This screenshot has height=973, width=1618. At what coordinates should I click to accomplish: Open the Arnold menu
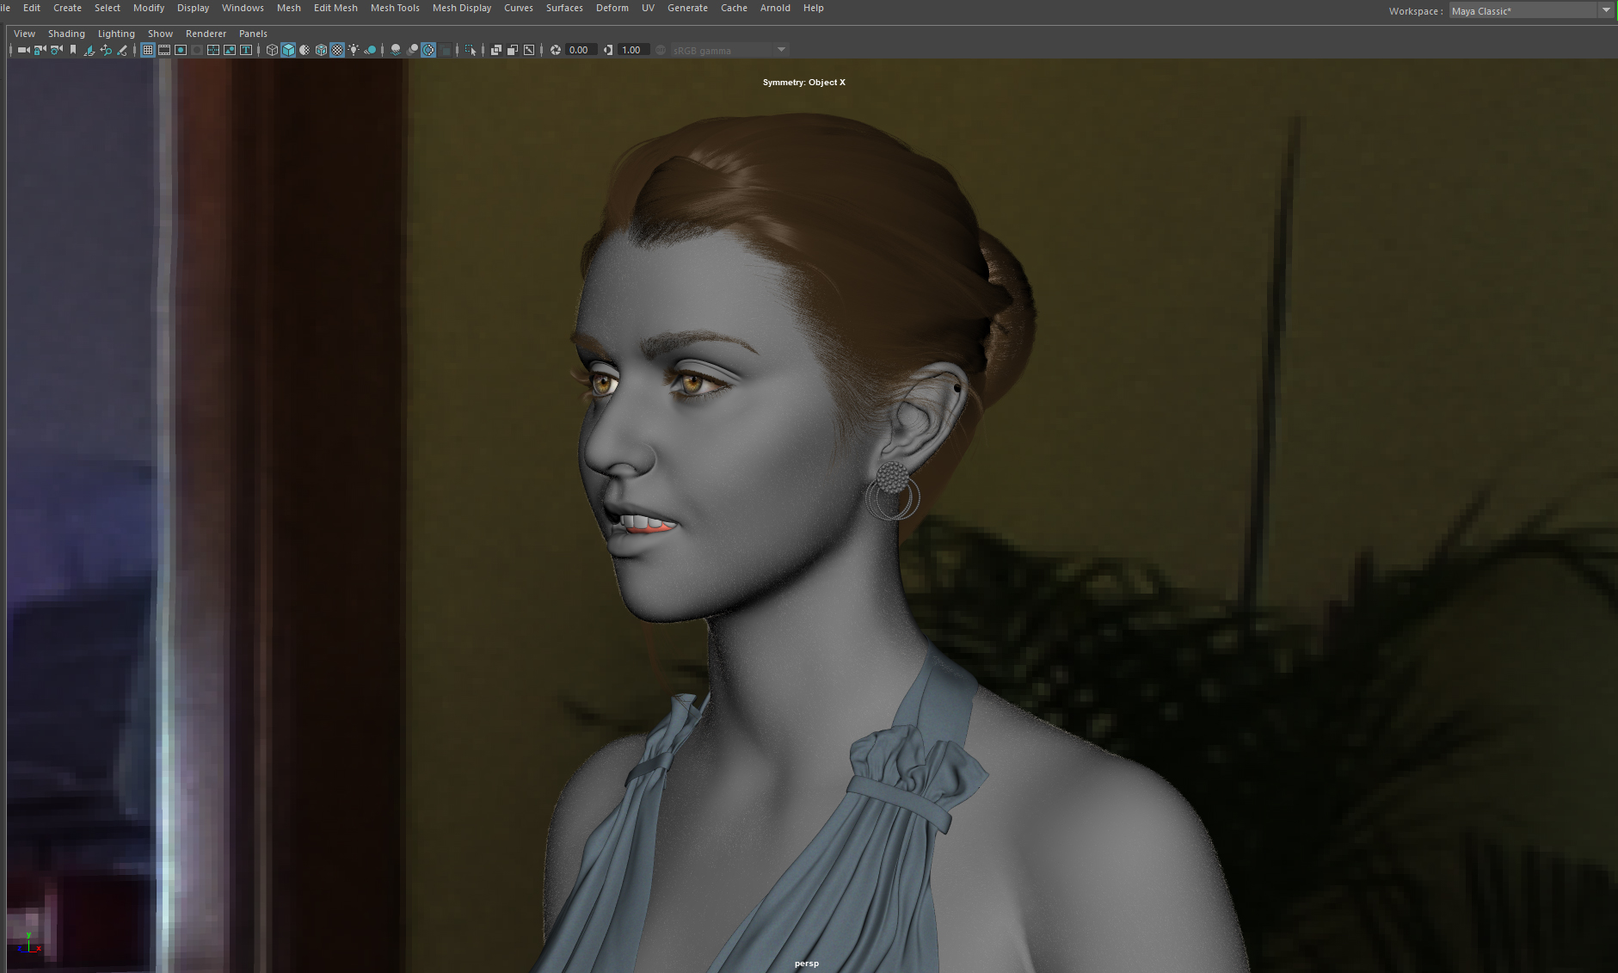(x=775, y=8)
